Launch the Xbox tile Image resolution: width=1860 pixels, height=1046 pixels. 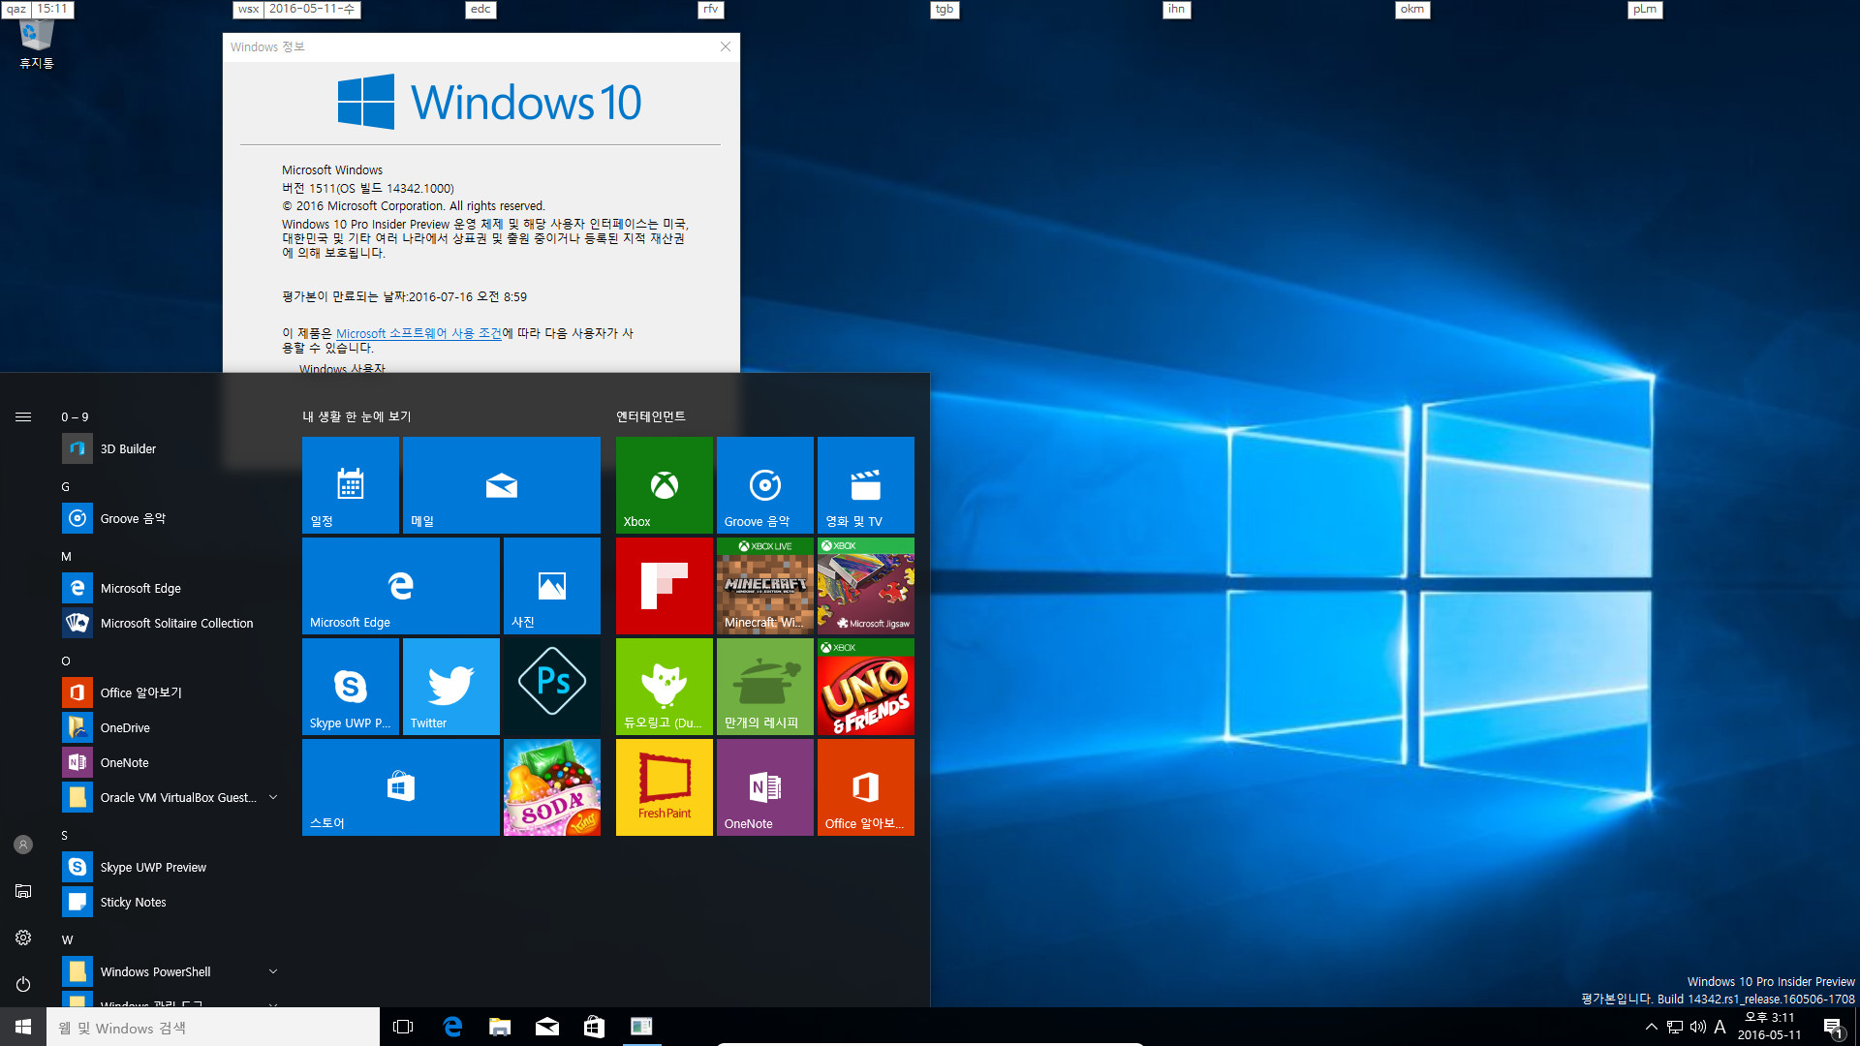tap(665, 485)
